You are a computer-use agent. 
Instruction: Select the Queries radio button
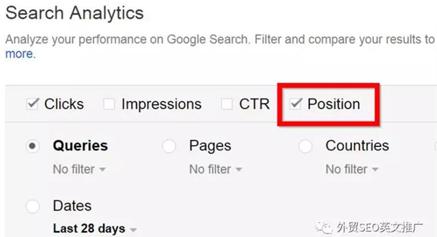click(x=33, y=146)
